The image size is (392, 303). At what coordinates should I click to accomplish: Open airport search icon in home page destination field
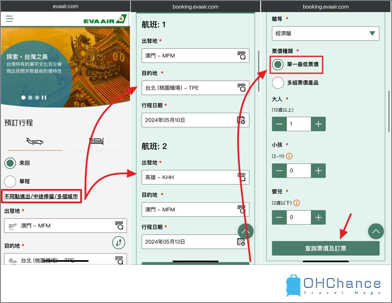(119, 260)
